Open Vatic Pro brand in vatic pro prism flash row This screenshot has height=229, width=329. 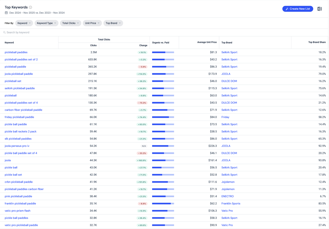coord(227,211)
